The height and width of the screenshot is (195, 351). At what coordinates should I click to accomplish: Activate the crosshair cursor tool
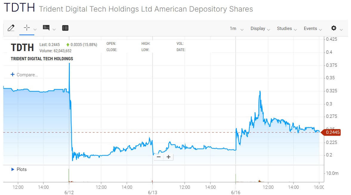[x=27, y=28]
